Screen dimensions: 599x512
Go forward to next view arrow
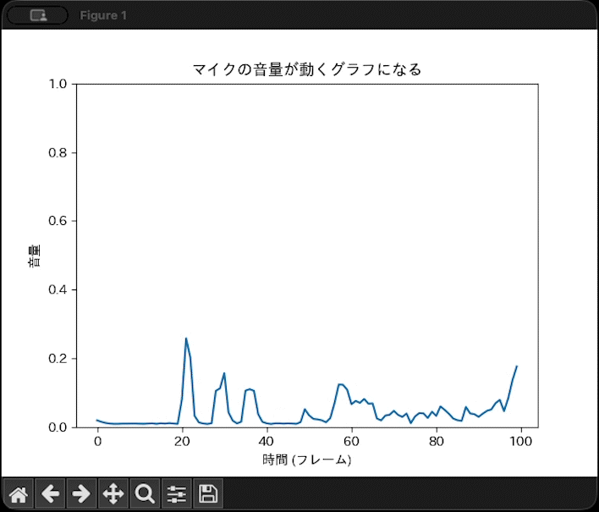(81, 493)
